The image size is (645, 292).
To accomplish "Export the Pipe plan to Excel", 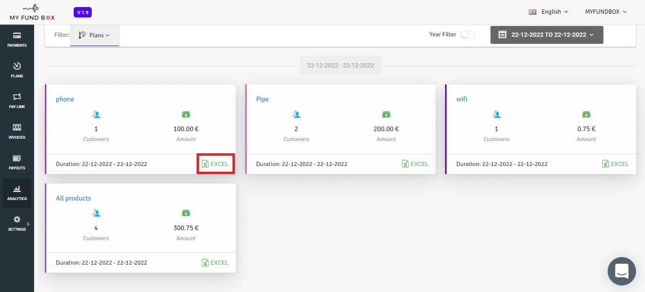I will (415, 164).
